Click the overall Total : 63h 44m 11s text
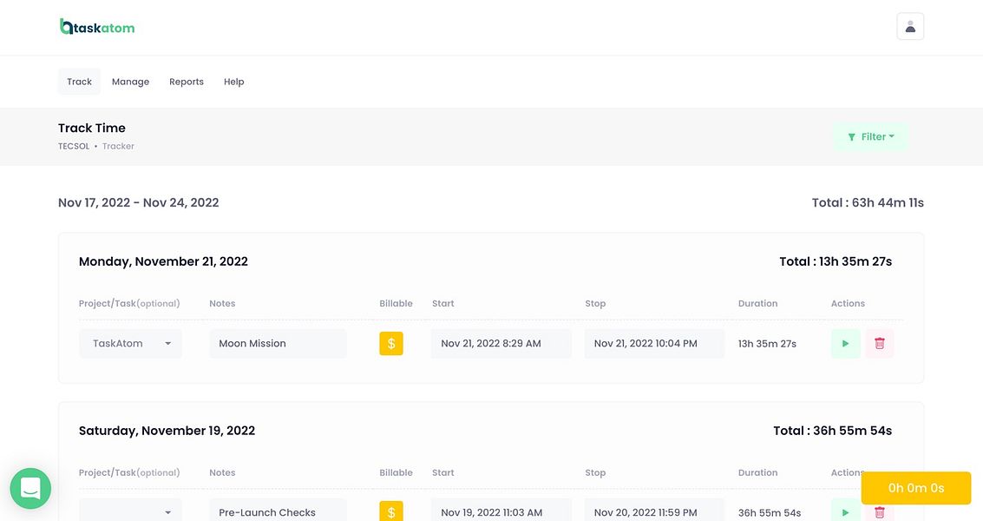 click(868, 202)
